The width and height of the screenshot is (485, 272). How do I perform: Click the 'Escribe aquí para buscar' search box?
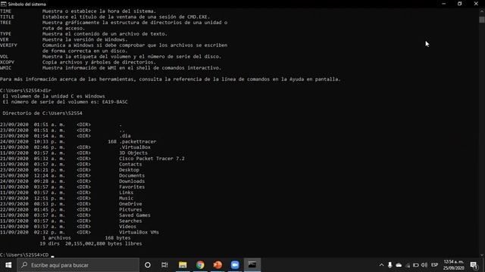point(78,265)
